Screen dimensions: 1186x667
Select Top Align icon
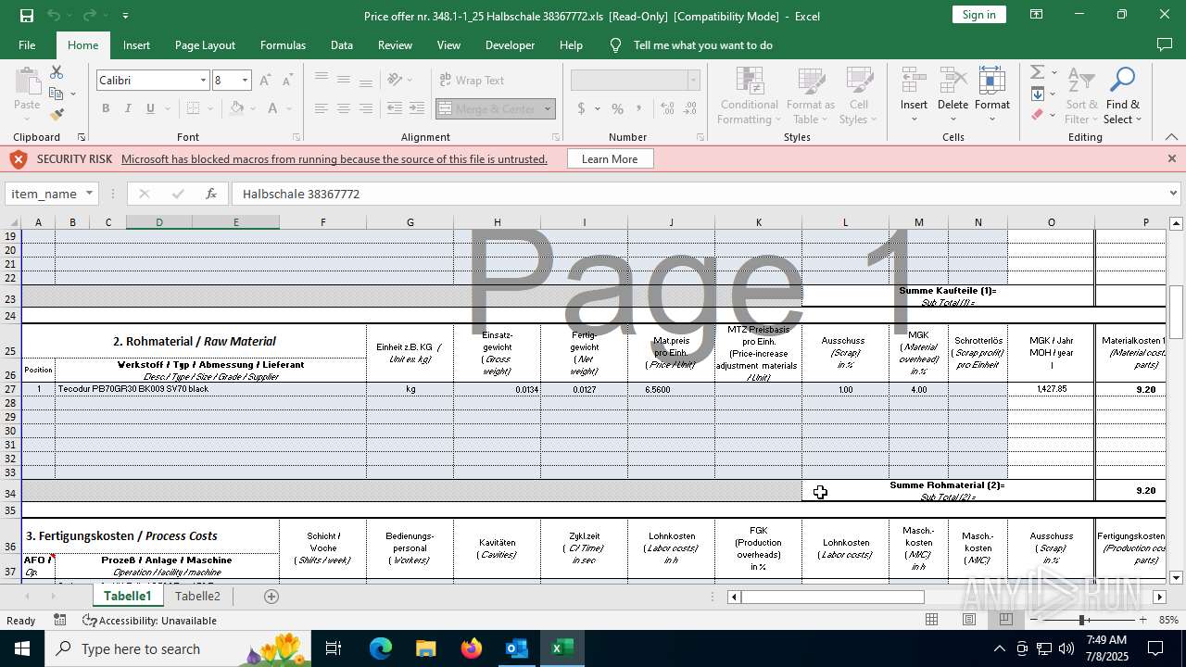pos(322,81)
